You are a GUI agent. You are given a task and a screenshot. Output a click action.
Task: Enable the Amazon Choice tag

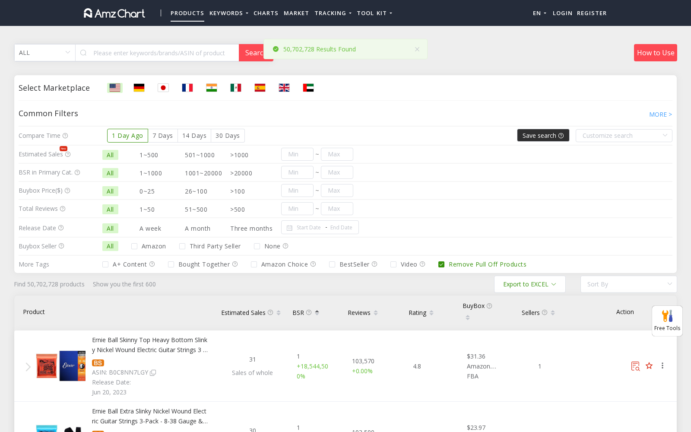(254, 264)
